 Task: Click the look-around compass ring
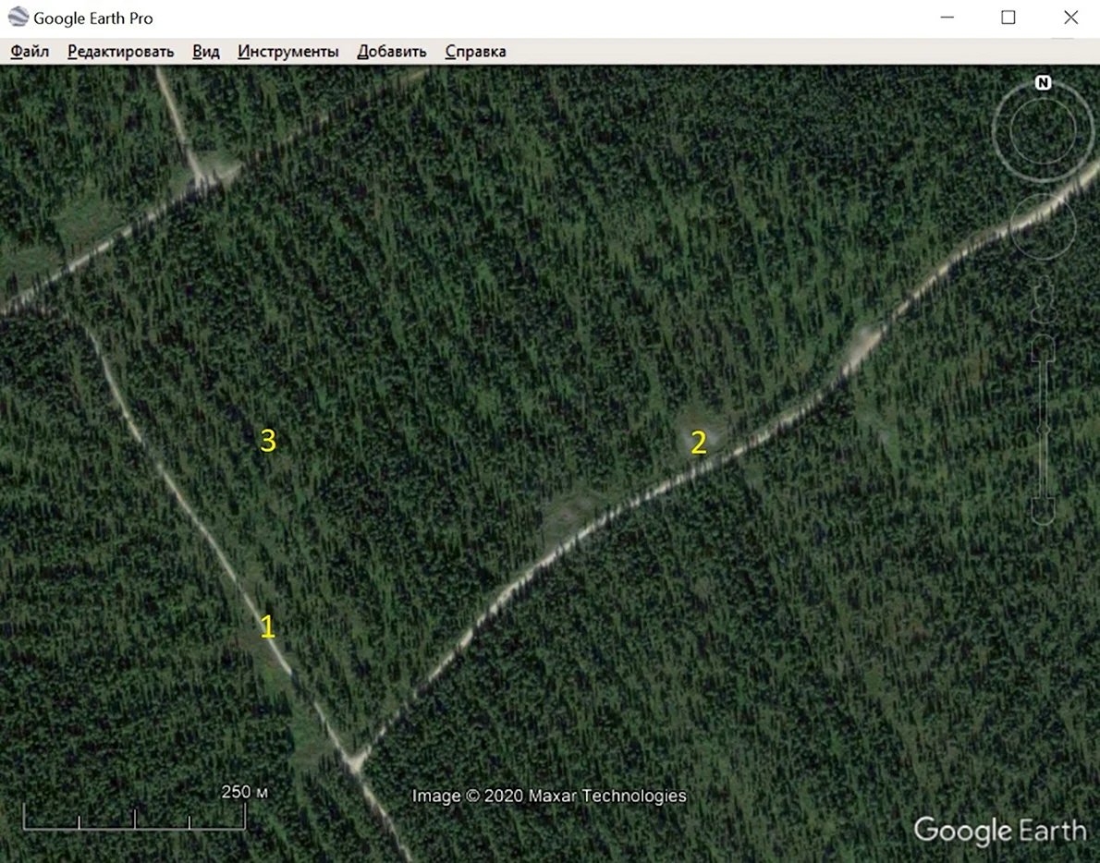tap(1044, 130)
